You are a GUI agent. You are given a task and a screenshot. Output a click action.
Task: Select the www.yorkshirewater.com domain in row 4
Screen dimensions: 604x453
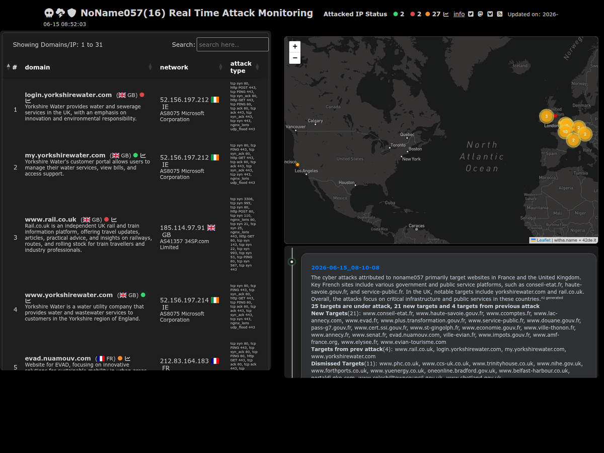click(69, 295)
